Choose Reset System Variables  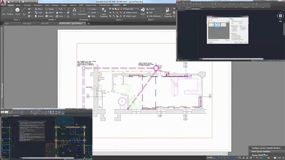pyautogui.click(x=266, y=152)
